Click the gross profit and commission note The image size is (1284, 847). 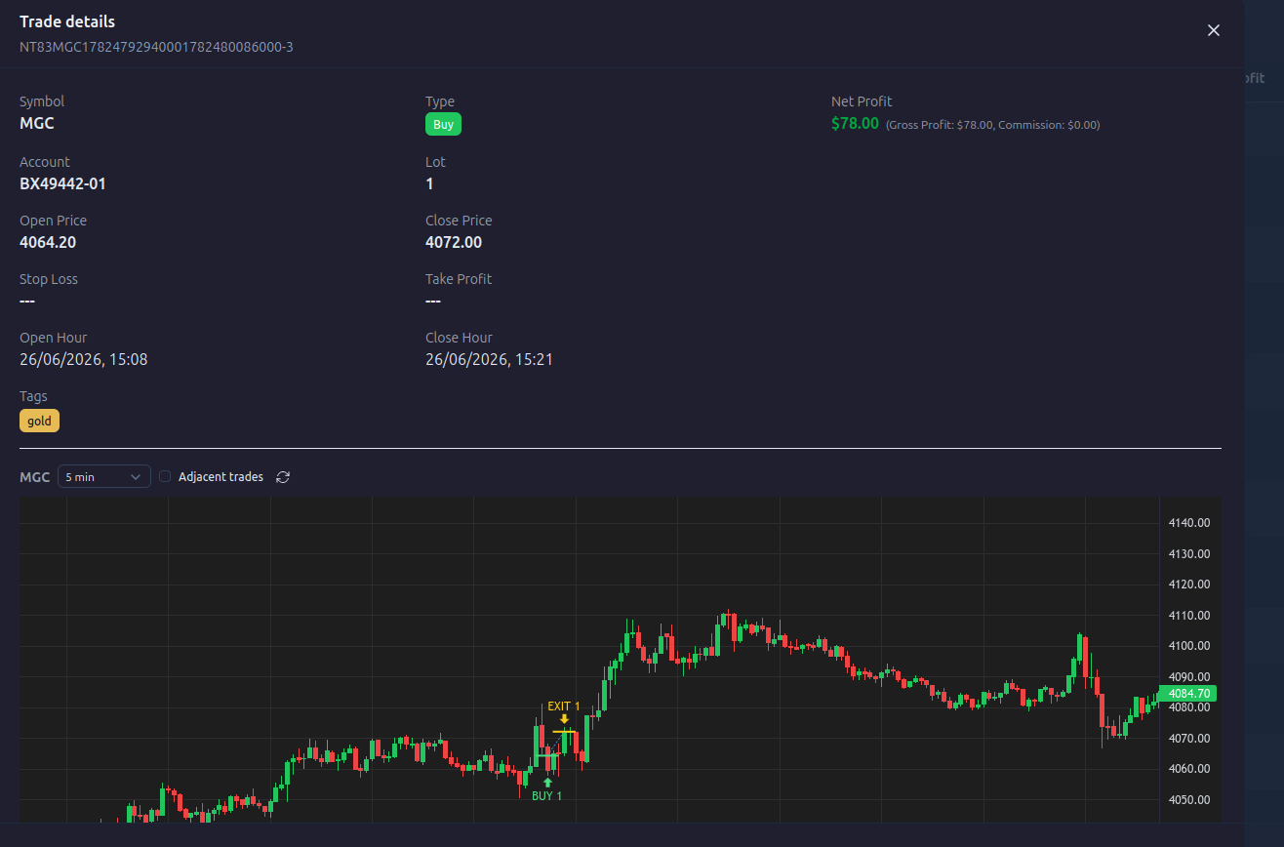992,125
